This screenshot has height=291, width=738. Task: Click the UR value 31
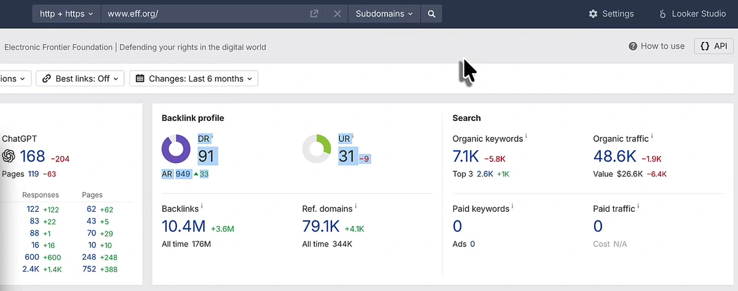click(347, 156)
